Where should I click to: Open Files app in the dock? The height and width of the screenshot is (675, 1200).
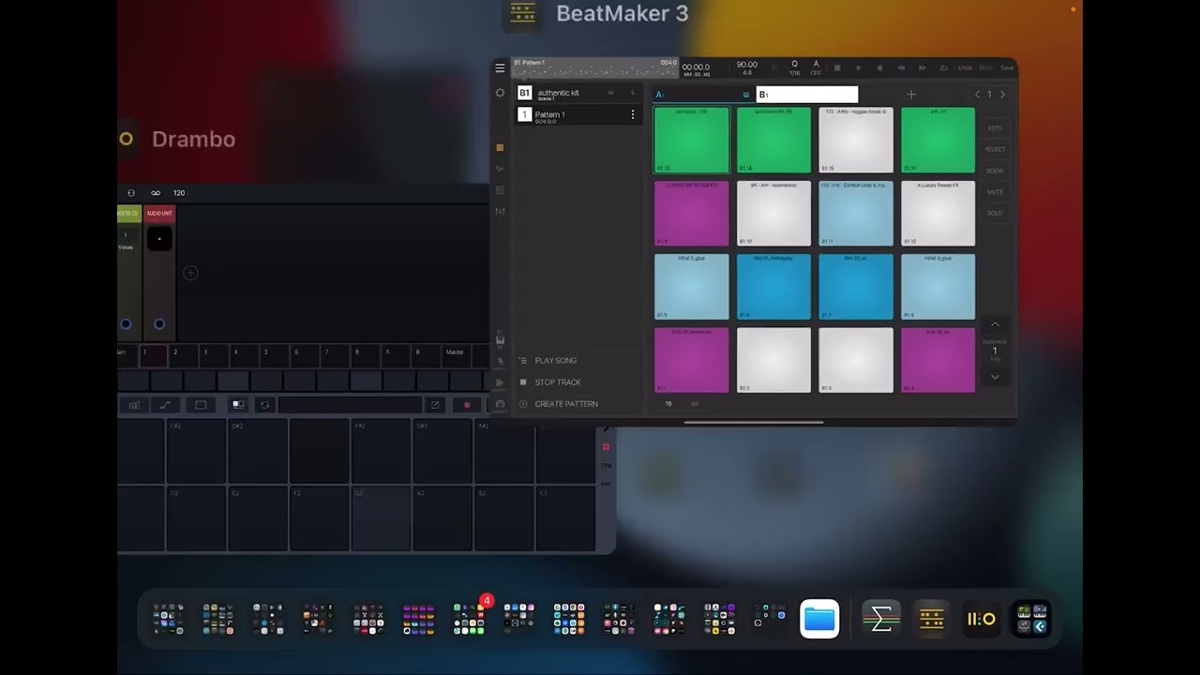[820, 620]
